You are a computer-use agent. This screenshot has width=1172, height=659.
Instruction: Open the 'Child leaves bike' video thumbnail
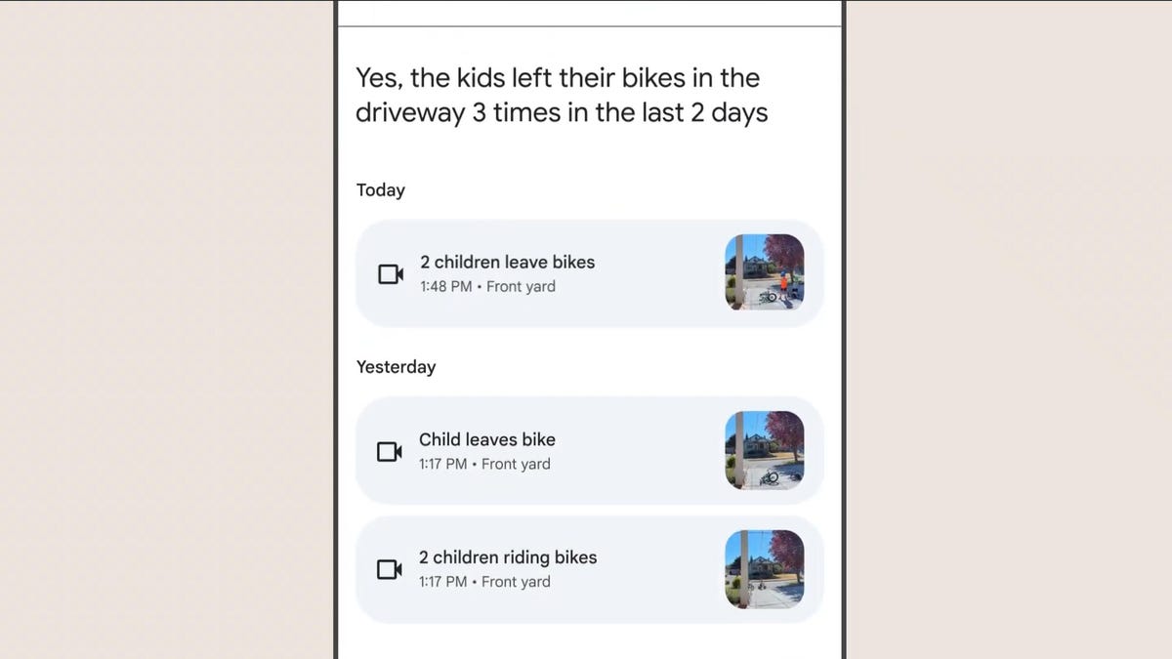[x=766, y=450]
